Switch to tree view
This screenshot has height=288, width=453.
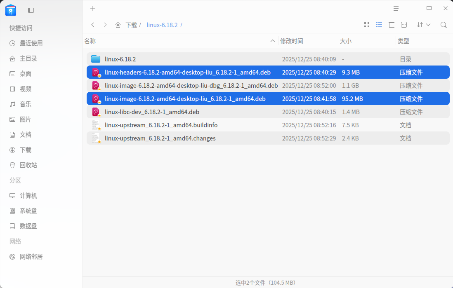click(392, 25)
